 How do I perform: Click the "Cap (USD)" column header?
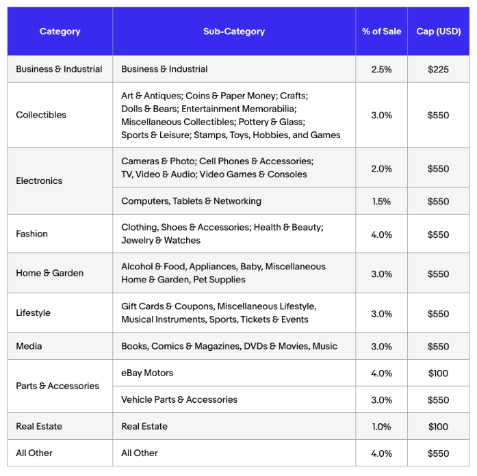(438, 31)
